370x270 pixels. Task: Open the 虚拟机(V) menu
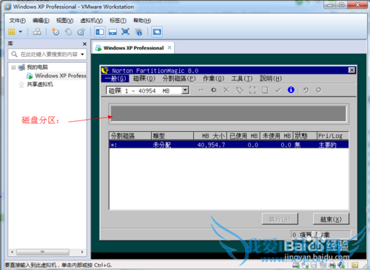[x=91, y=21]
